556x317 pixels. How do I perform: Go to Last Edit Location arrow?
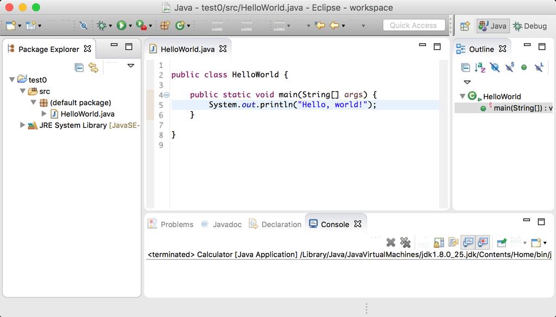[319, 25]
